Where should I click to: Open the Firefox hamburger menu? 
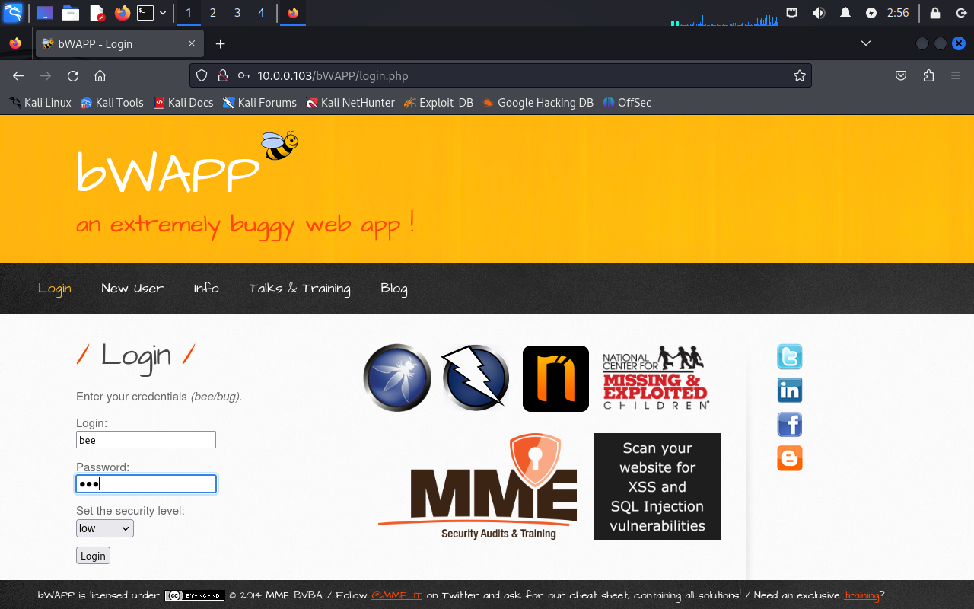pos(956,75)
